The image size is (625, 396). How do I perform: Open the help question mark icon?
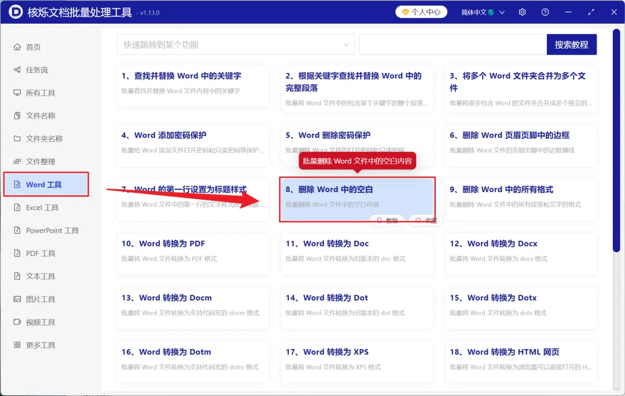(545, 12)
